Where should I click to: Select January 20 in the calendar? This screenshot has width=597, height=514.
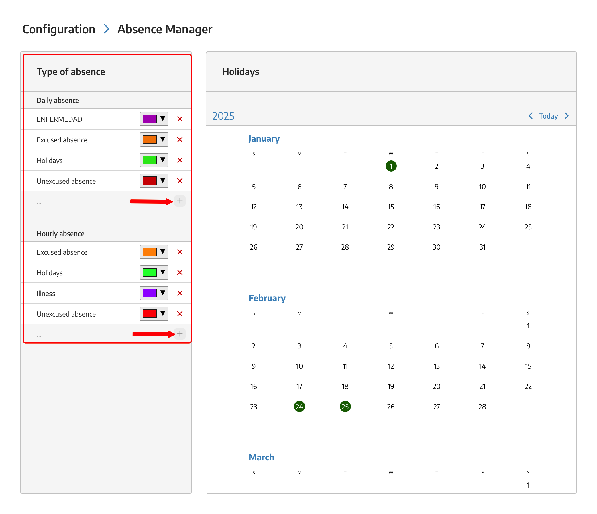pyautogui.click(x=299, y=227)
